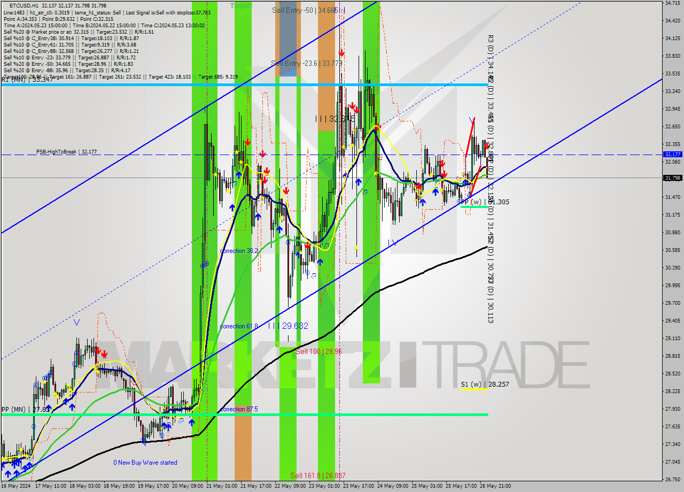The width and height of the screenshot is (684, 492).
Task: Click the 32.177 price tag on axis
Action: (x=672, y=154)
